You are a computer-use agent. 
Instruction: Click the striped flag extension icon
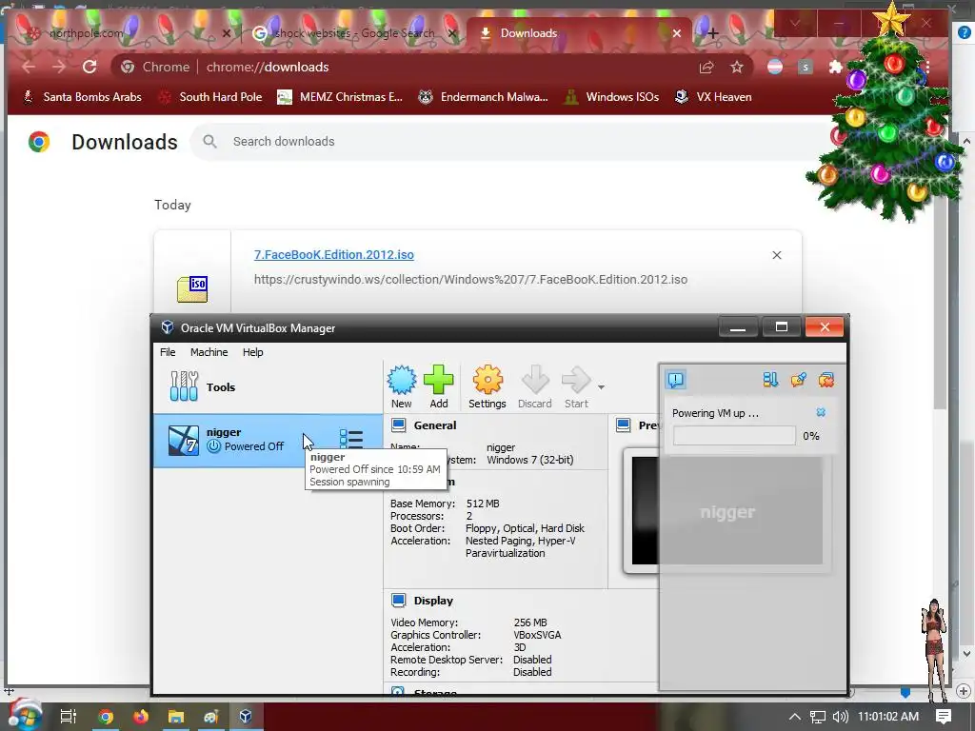775,67
